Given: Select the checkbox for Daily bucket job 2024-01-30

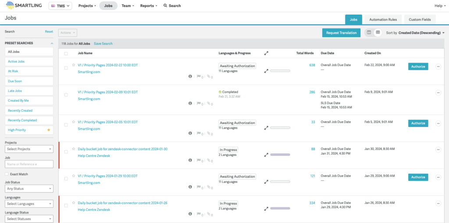Looking at the screenshot, I should (x=66, y=152).
